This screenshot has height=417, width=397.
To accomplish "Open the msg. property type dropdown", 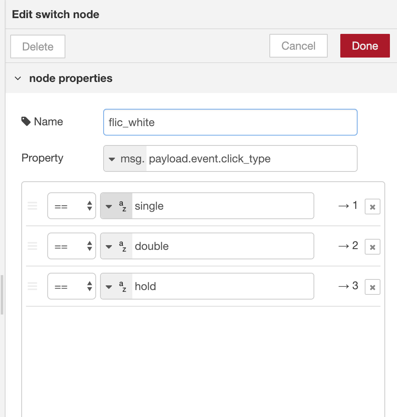I will pos(125,159).
